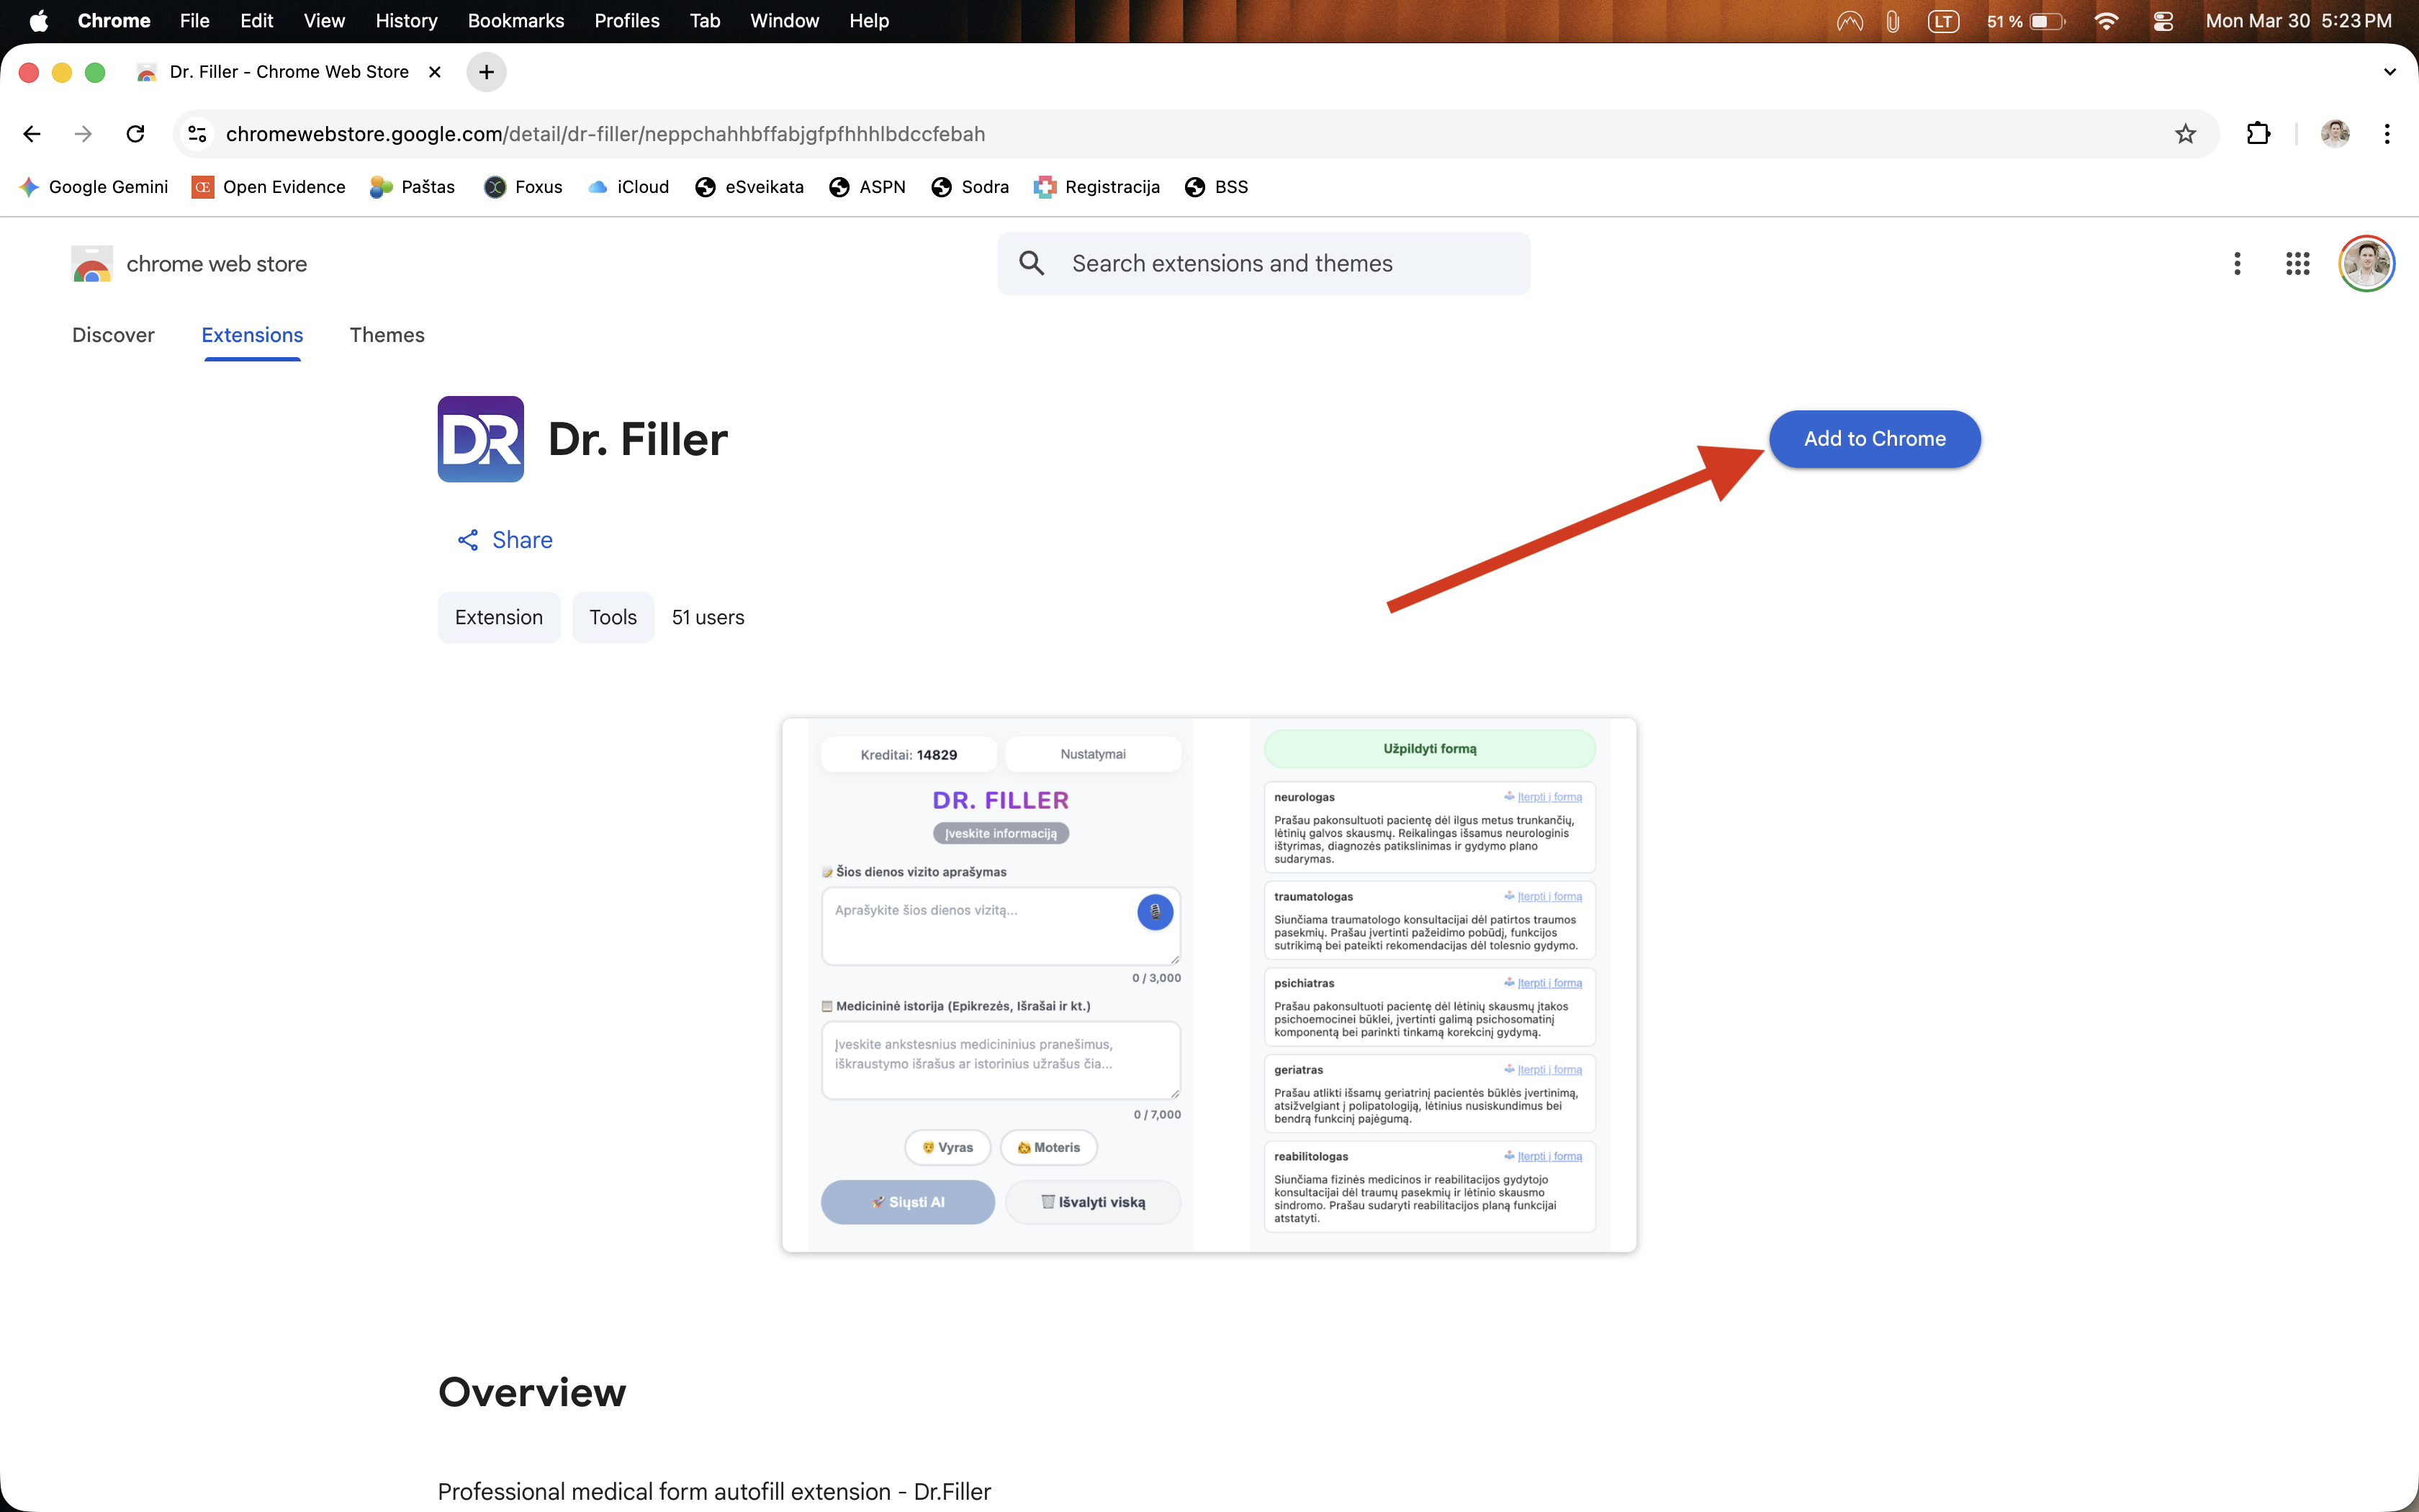Click the site information icon beside the URL
Viewport: 2419px width, 1512px height.
(198, 134)
